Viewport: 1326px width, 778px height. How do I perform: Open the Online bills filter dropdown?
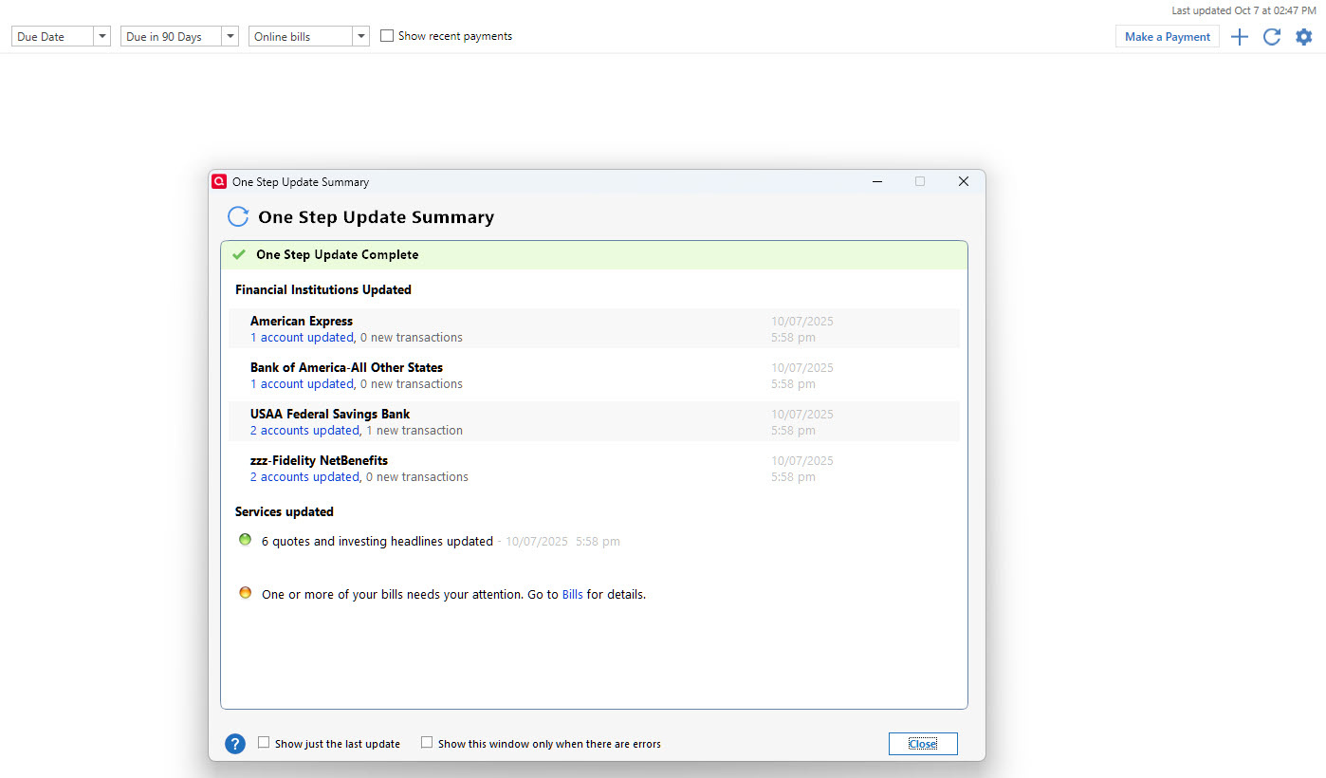309,36
